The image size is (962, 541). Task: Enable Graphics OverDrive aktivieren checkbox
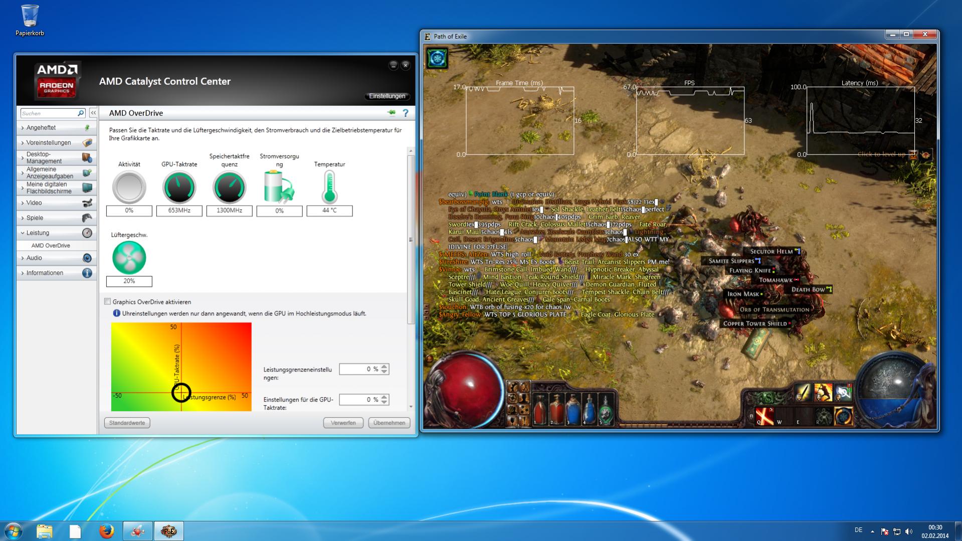coord(107,301)
